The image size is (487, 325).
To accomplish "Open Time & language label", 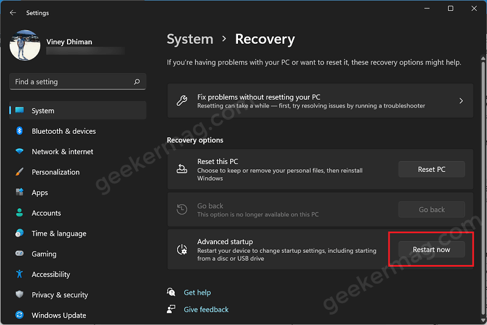I will coord(59,234).
